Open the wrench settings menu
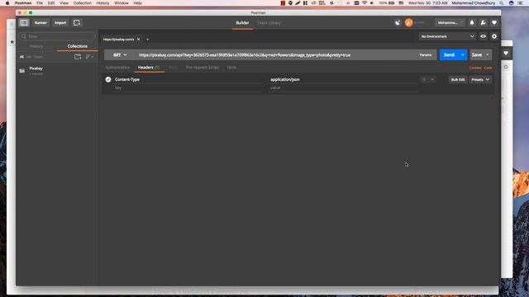The image size is (529, 297). tap(483, 22)
